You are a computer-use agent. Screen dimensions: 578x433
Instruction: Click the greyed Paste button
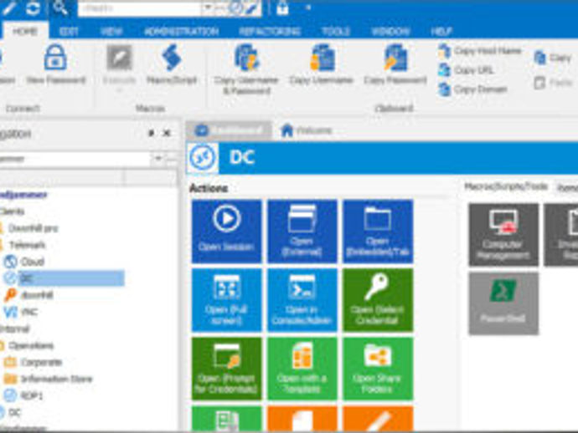point(553,83)
